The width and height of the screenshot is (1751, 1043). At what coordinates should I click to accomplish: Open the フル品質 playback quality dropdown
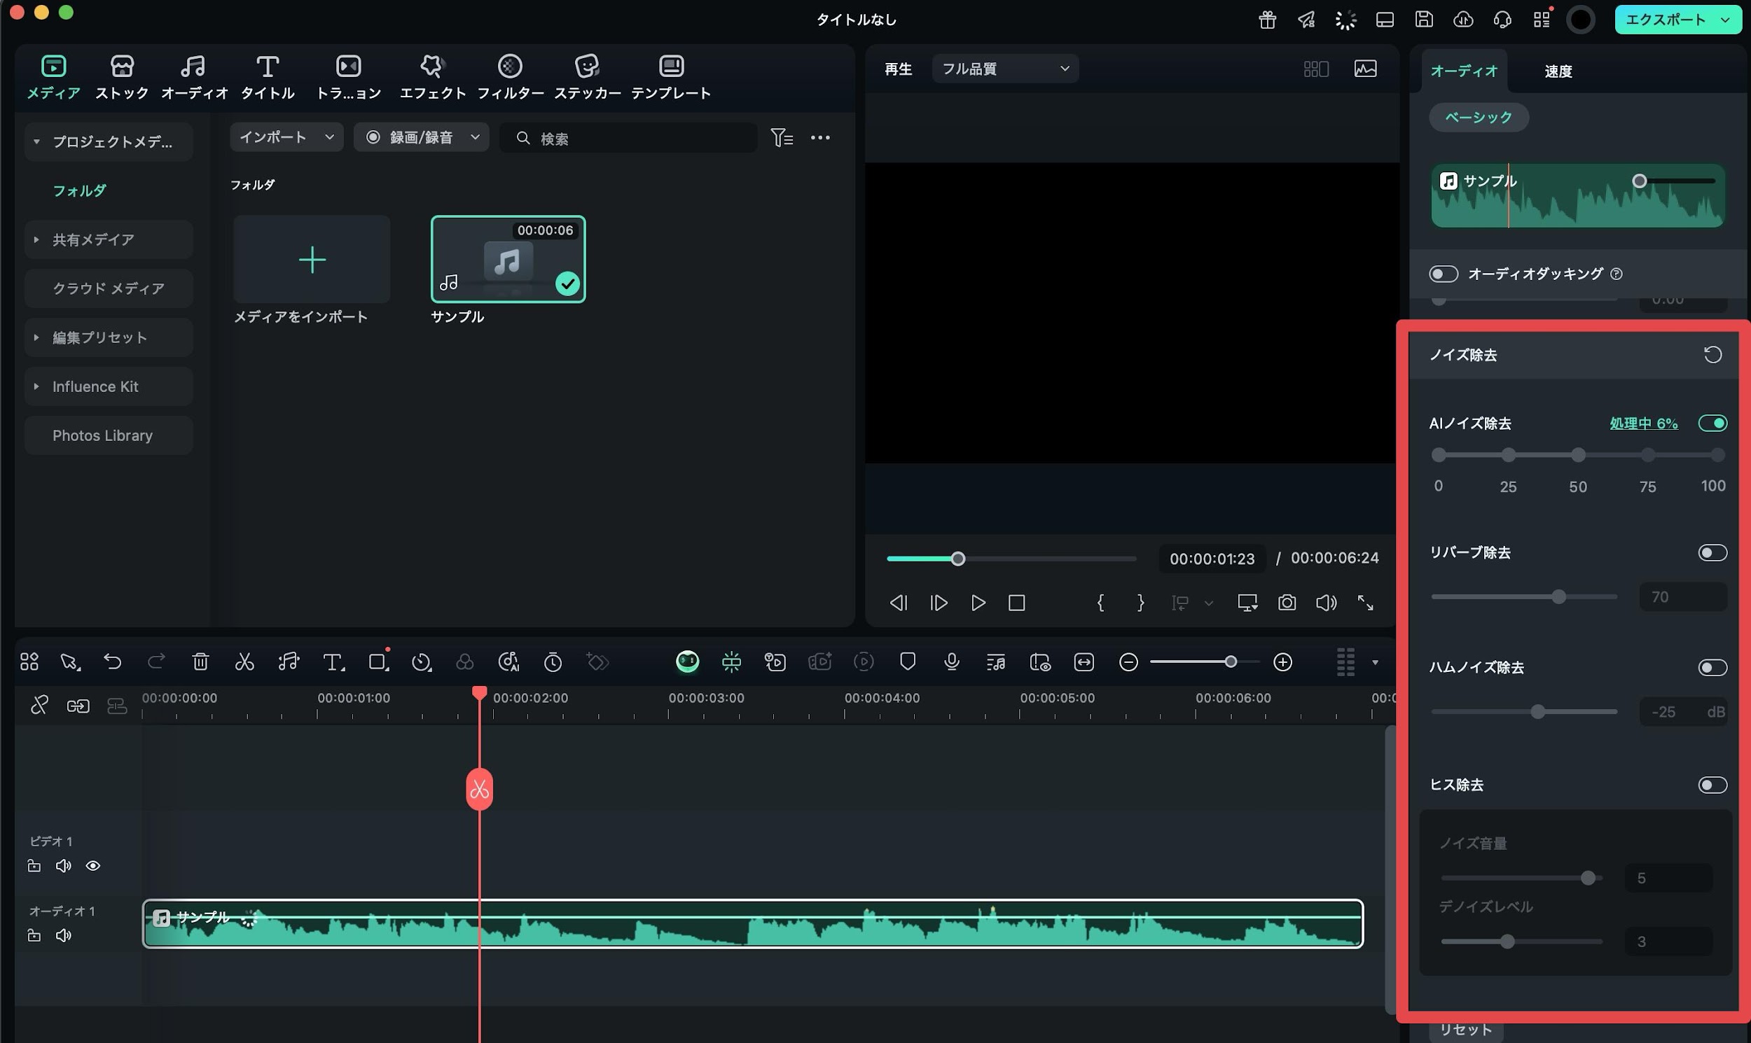pos(1004,68)
